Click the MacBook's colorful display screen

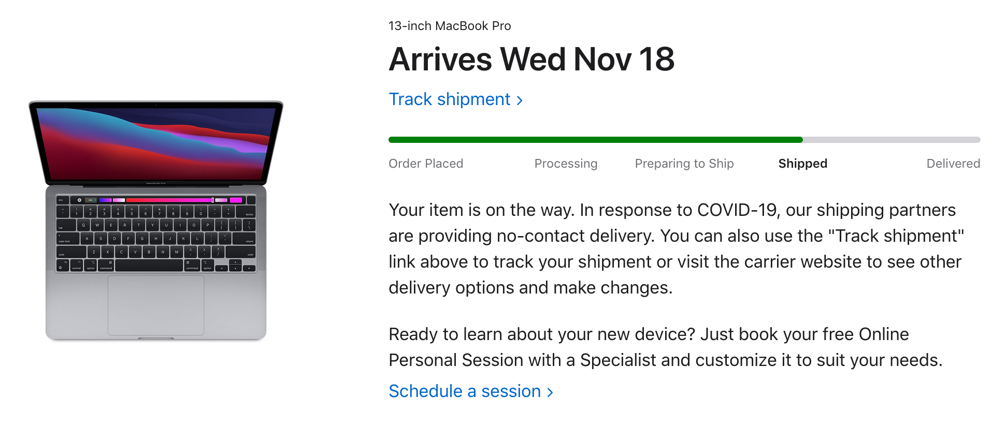(x=155, y=142)
